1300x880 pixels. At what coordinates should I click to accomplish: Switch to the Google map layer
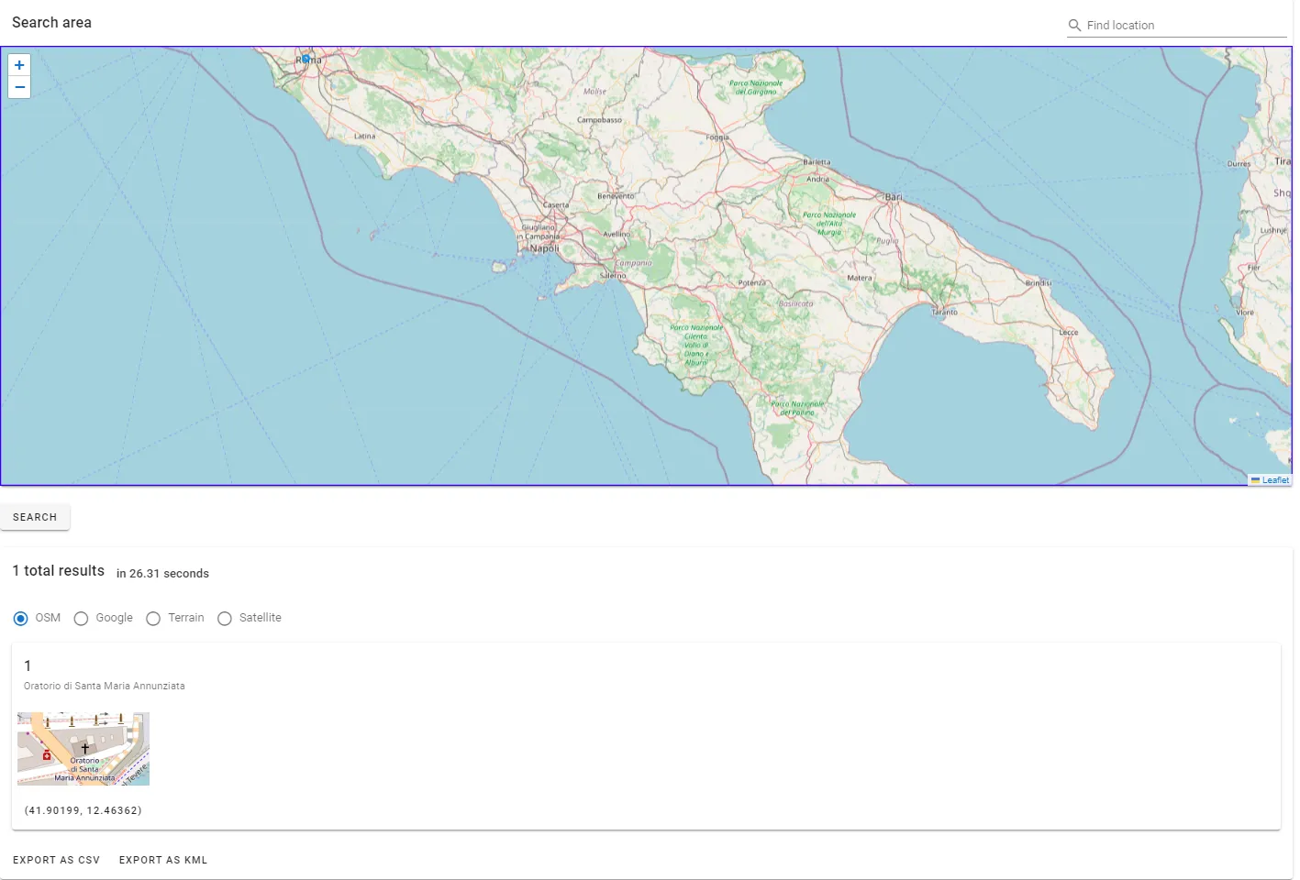82,619
